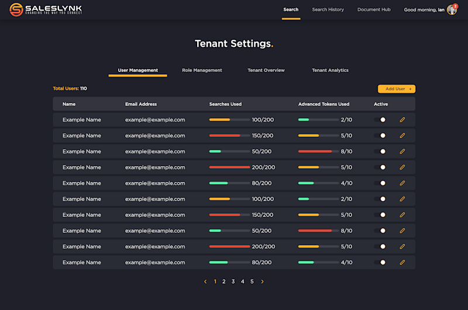Click the Advanced Tokens Used column header

(324, 104)
